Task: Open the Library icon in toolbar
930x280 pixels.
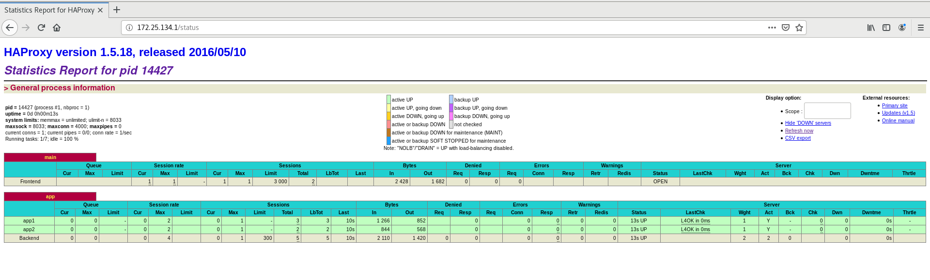Action: tap(871, 28)
